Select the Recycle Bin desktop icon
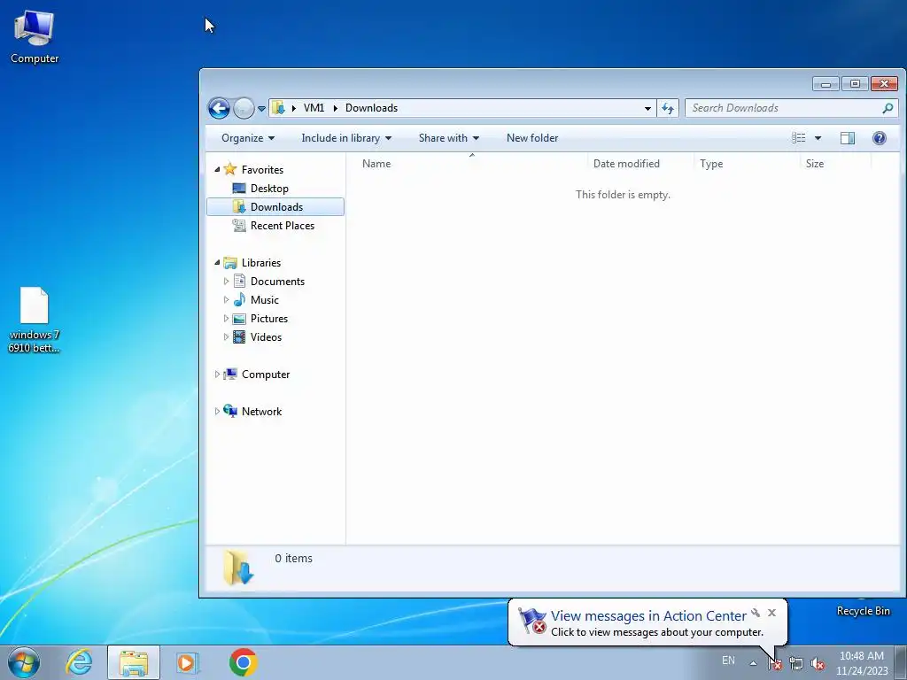Screen dimensions: 907x680 coord(863,611)
